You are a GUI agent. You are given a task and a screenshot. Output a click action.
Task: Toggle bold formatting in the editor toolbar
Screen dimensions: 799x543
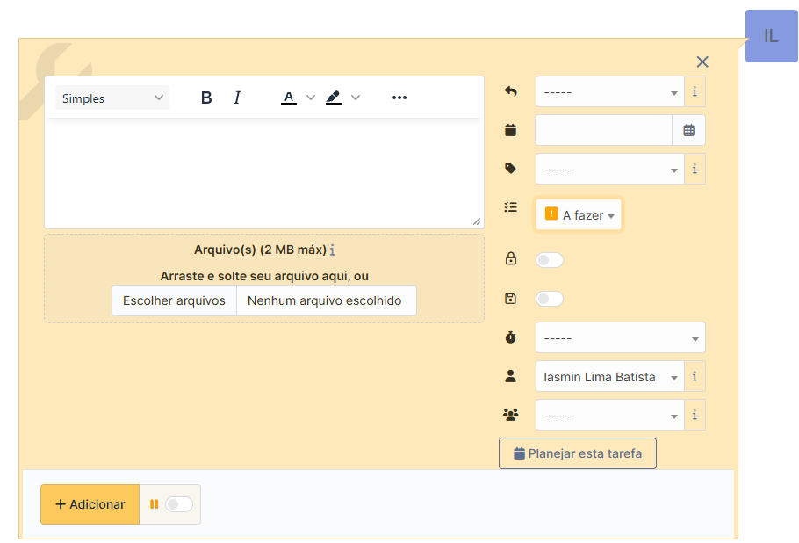click(x=206, y=98)
